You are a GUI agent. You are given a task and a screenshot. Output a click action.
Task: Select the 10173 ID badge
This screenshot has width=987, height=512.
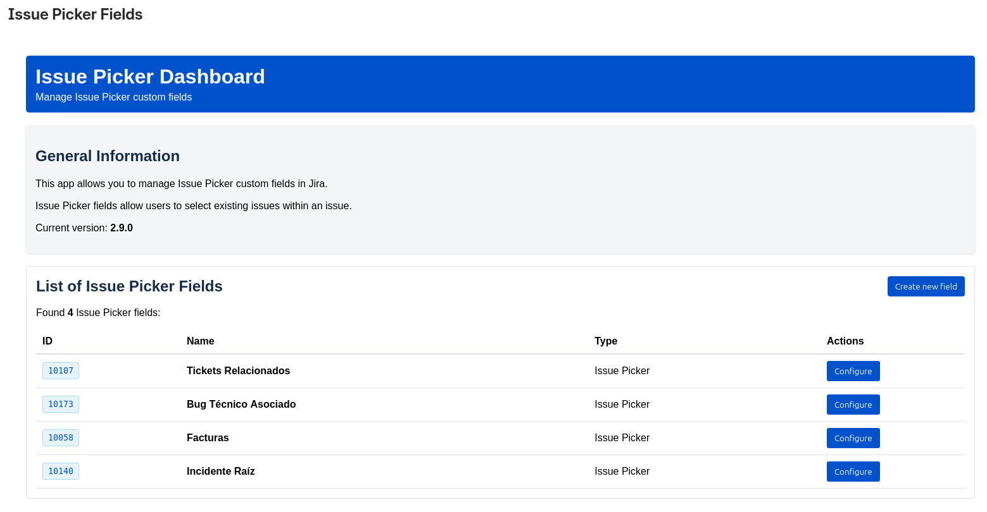coord(61,404)
